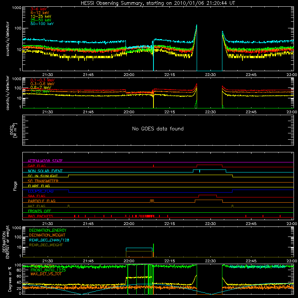Click the BAD_PACKETS flag label
This screenshot has height=298, width=298.
click(41, 216)
